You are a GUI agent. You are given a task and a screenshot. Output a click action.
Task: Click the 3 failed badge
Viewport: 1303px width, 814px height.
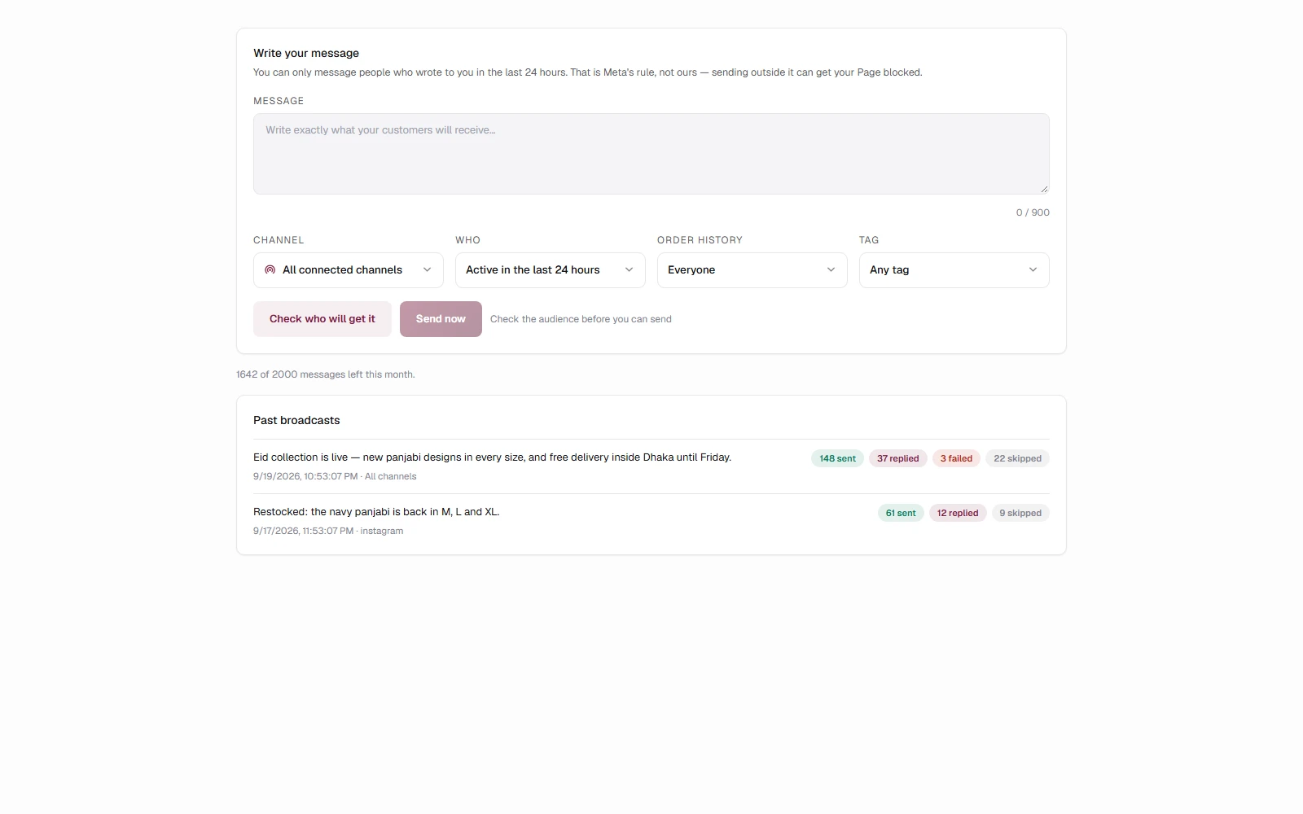(956, 458)
